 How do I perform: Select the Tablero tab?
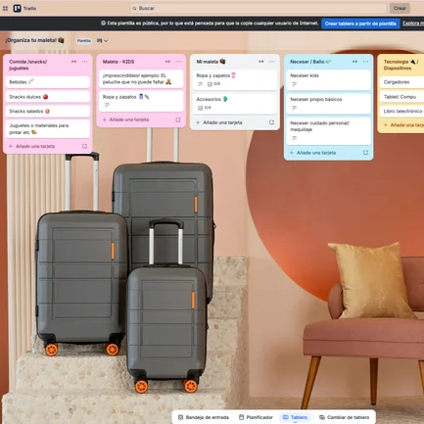[x=295, y=417]
